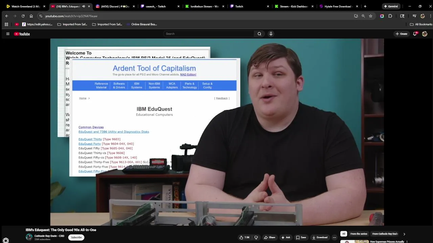Open Gemini in Chrome

pyautogui.click(x=391, y=6)
